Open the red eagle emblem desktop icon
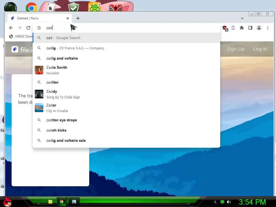Screen dimensions: 276x207 tap(115, 8)
